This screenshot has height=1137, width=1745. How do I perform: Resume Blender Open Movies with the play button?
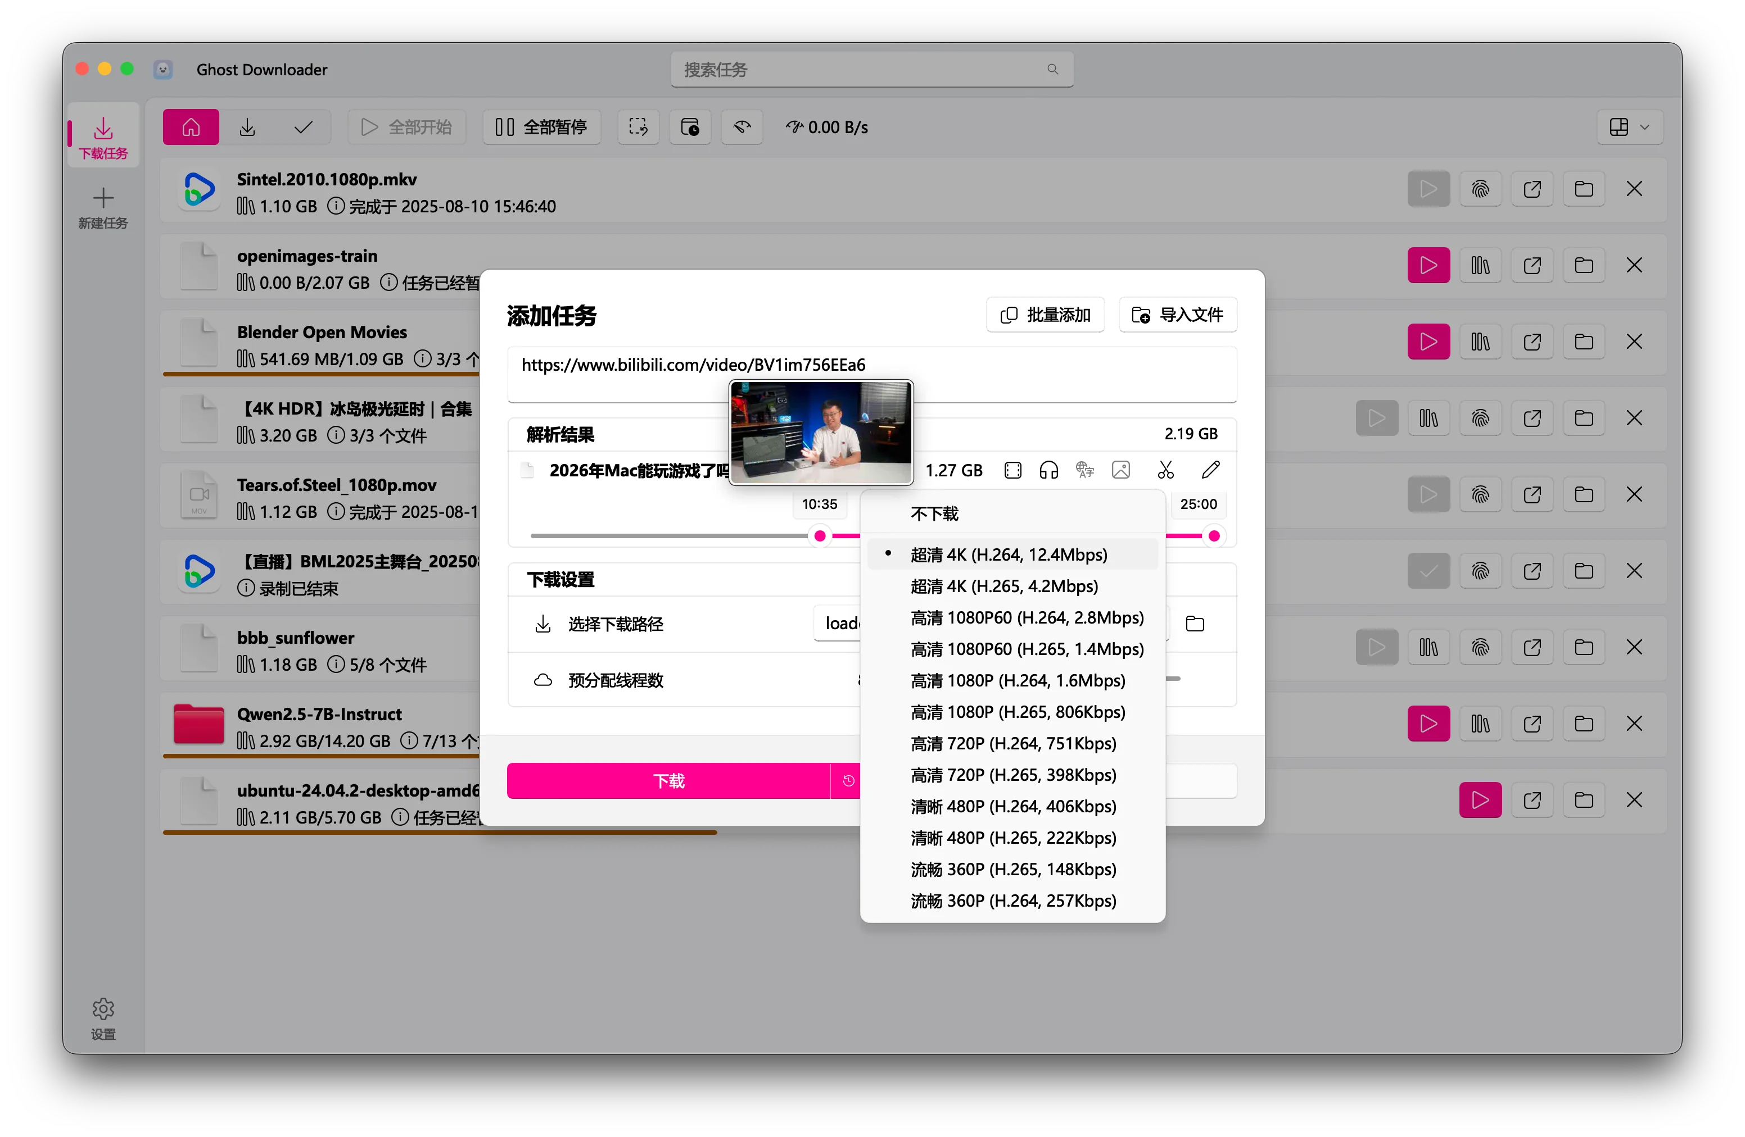(x=1428, y=342)
